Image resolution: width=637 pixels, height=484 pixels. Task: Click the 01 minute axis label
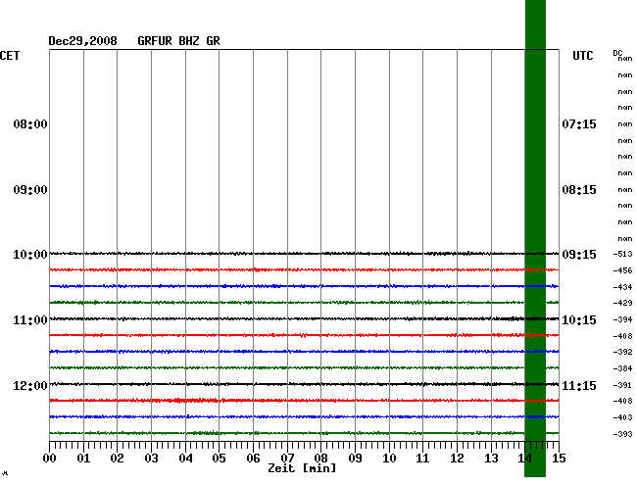pyautogui.click(x=83, y=459)
